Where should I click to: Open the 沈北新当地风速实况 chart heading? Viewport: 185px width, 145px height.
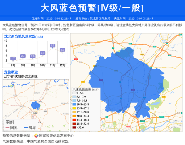pyautogui.click(x=23, y=36)
